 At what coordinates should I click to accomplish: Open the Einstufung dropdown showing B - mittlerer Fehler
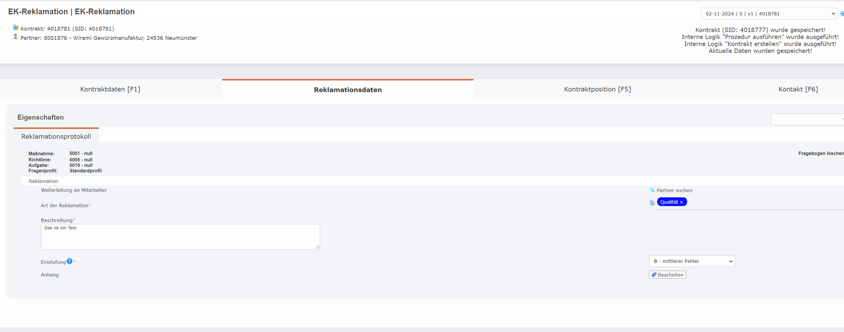pos(692,261)
